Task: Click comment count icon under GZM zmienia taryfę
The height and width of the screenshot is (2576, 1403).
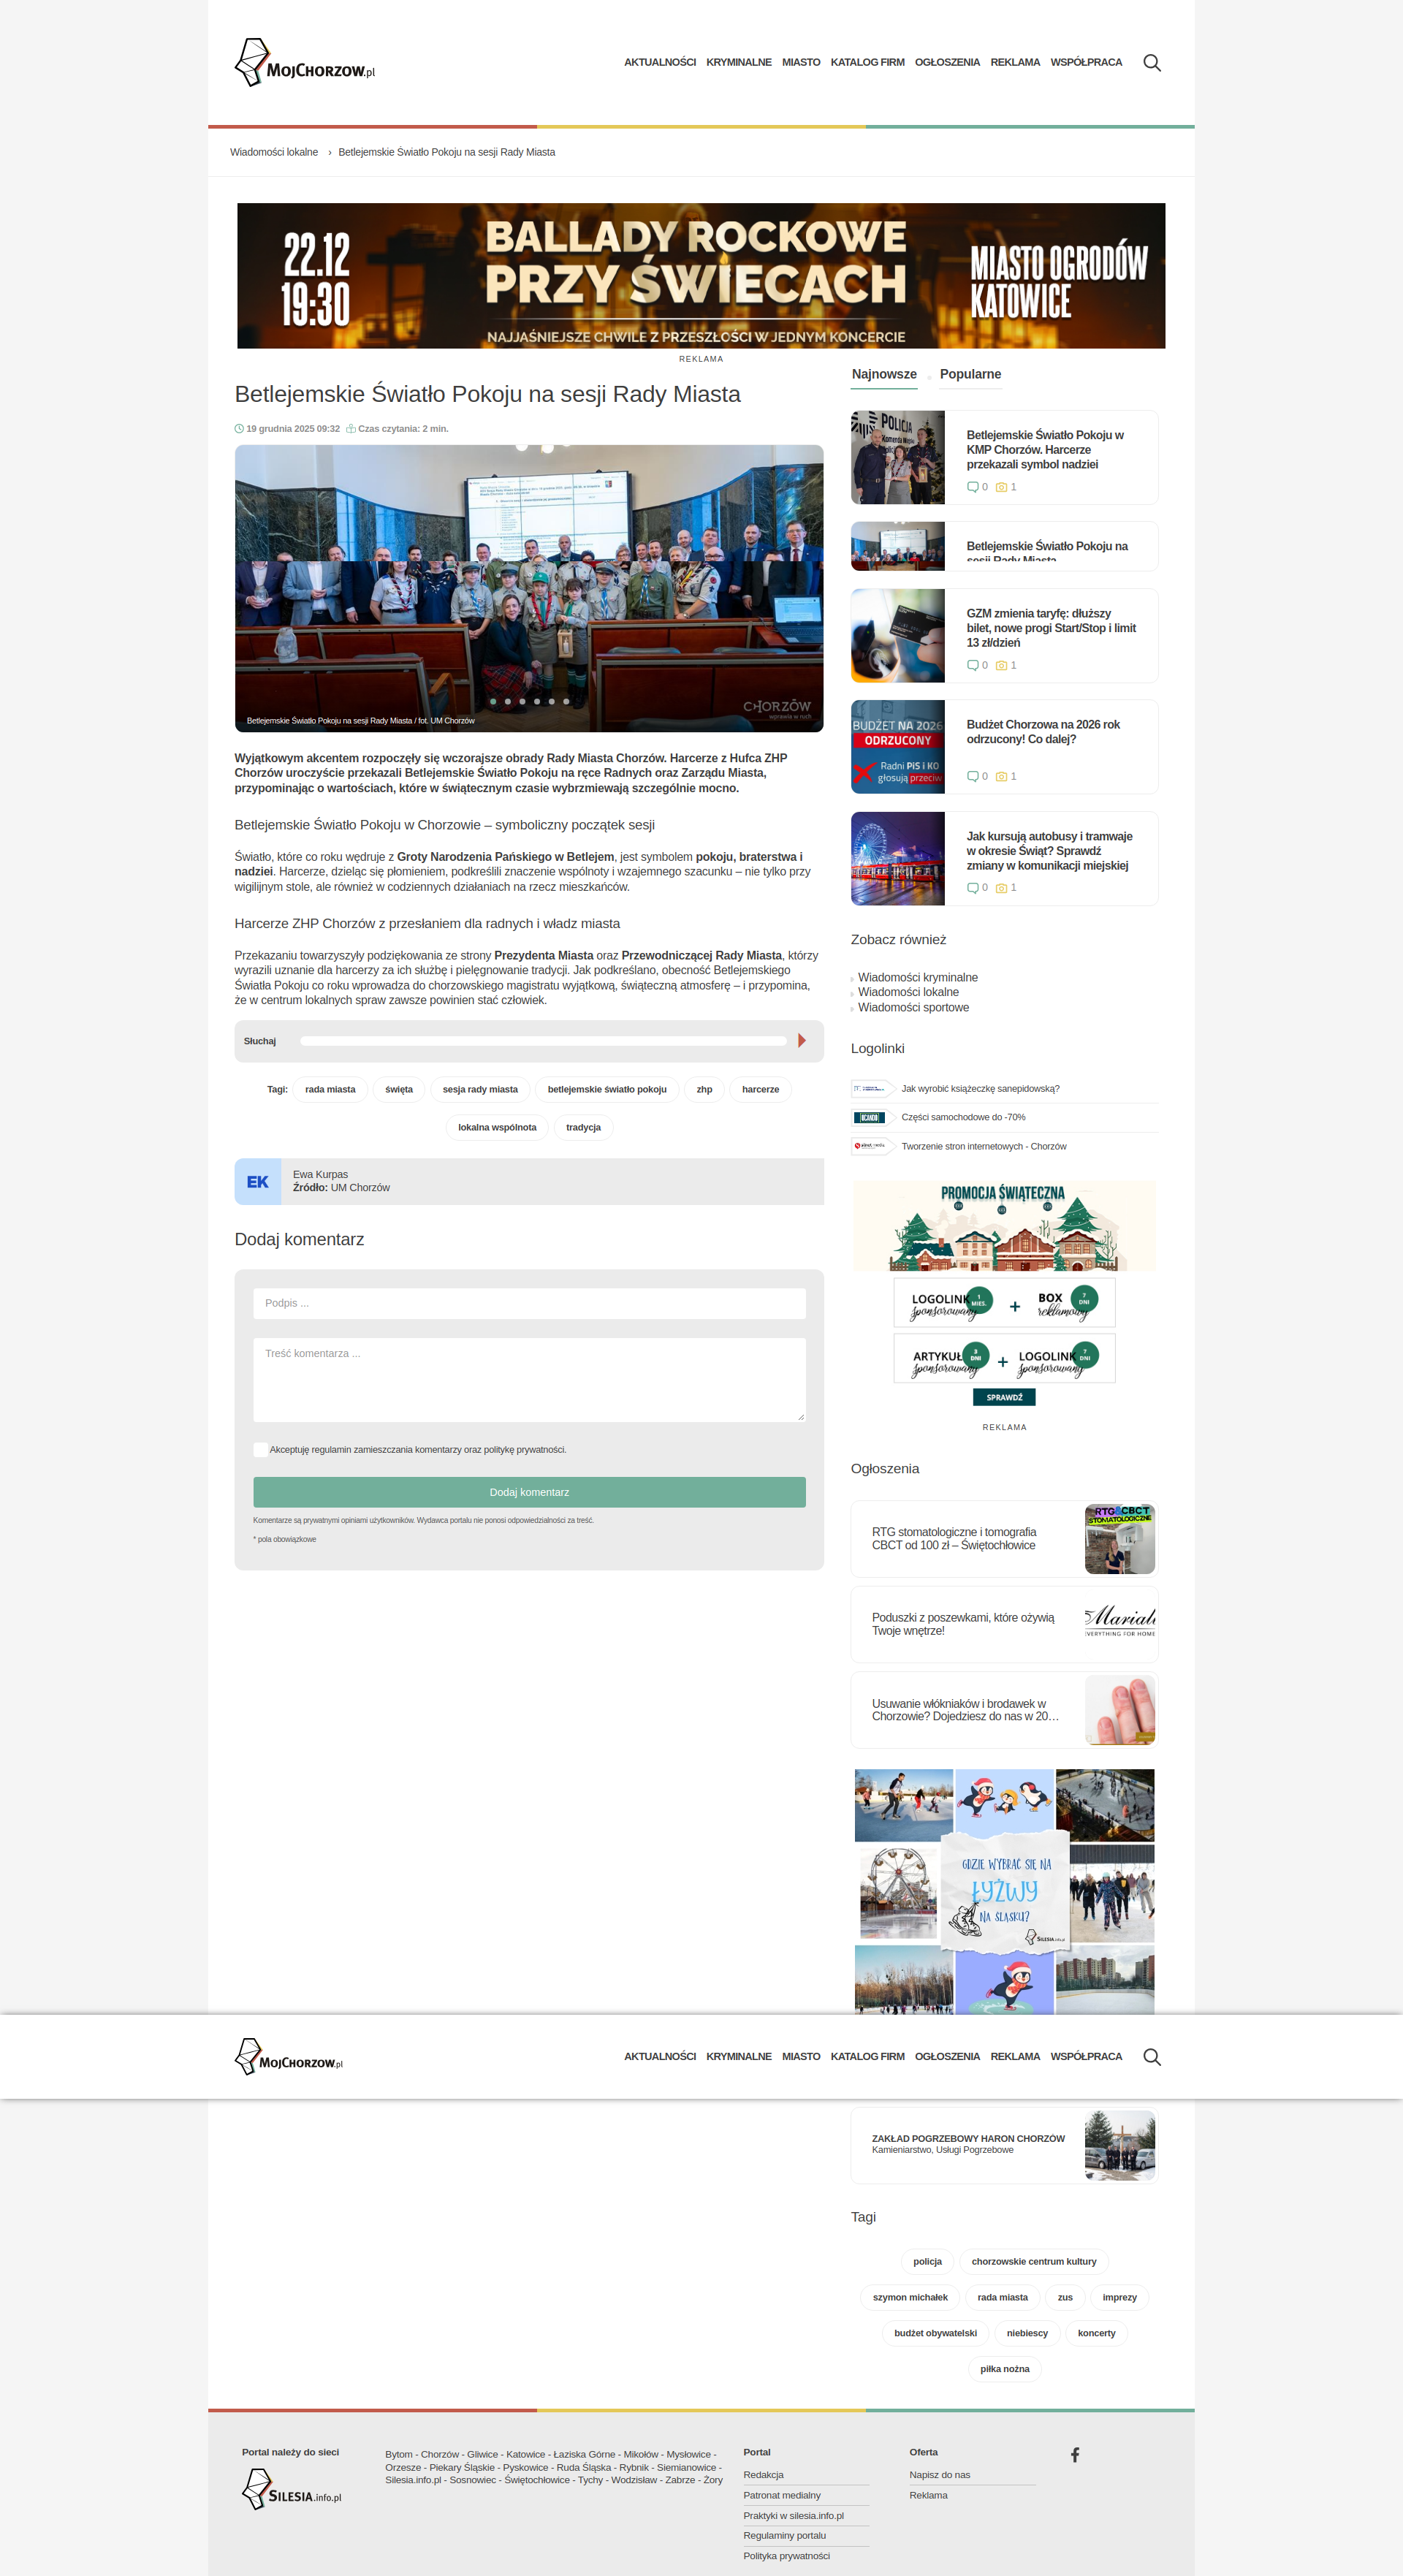Action: point(972,666)
